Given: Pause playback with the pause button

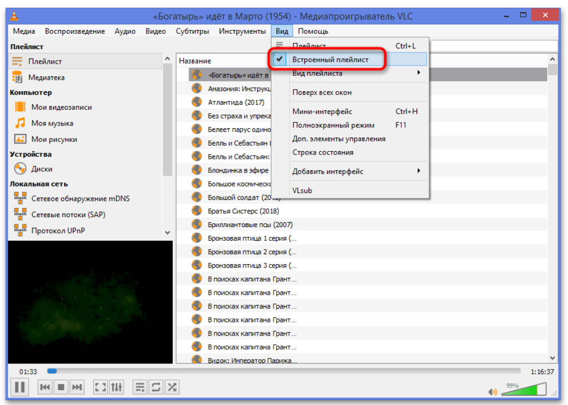Looking at the screenshot, I should point(20,387).
